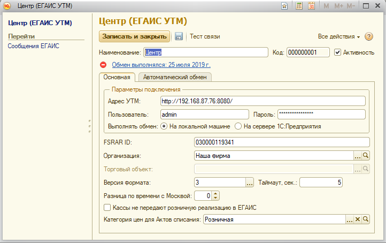The height and width of the screenshot is (243, 386).
Task: Switch to the Автоматический обмен tab
Action: tap(175, 77)
